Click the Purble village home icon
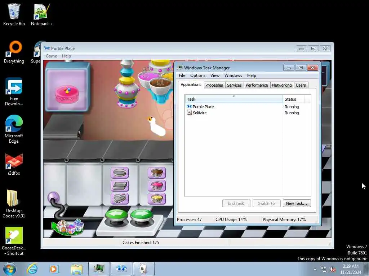Image resolution: width=369 pixels, height=276 pixels. click(68, 227)
